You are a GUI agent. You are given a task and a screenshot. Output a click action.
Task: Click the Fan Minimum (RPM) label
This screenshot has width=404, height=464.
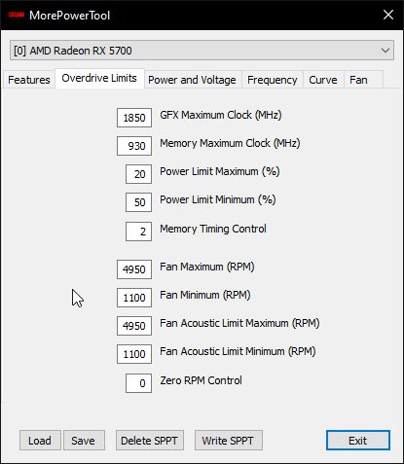tap(205, 295)
